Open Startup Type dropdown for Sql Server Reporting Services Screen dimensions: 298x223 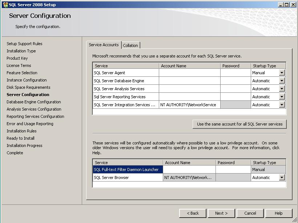tap(282, 97)
